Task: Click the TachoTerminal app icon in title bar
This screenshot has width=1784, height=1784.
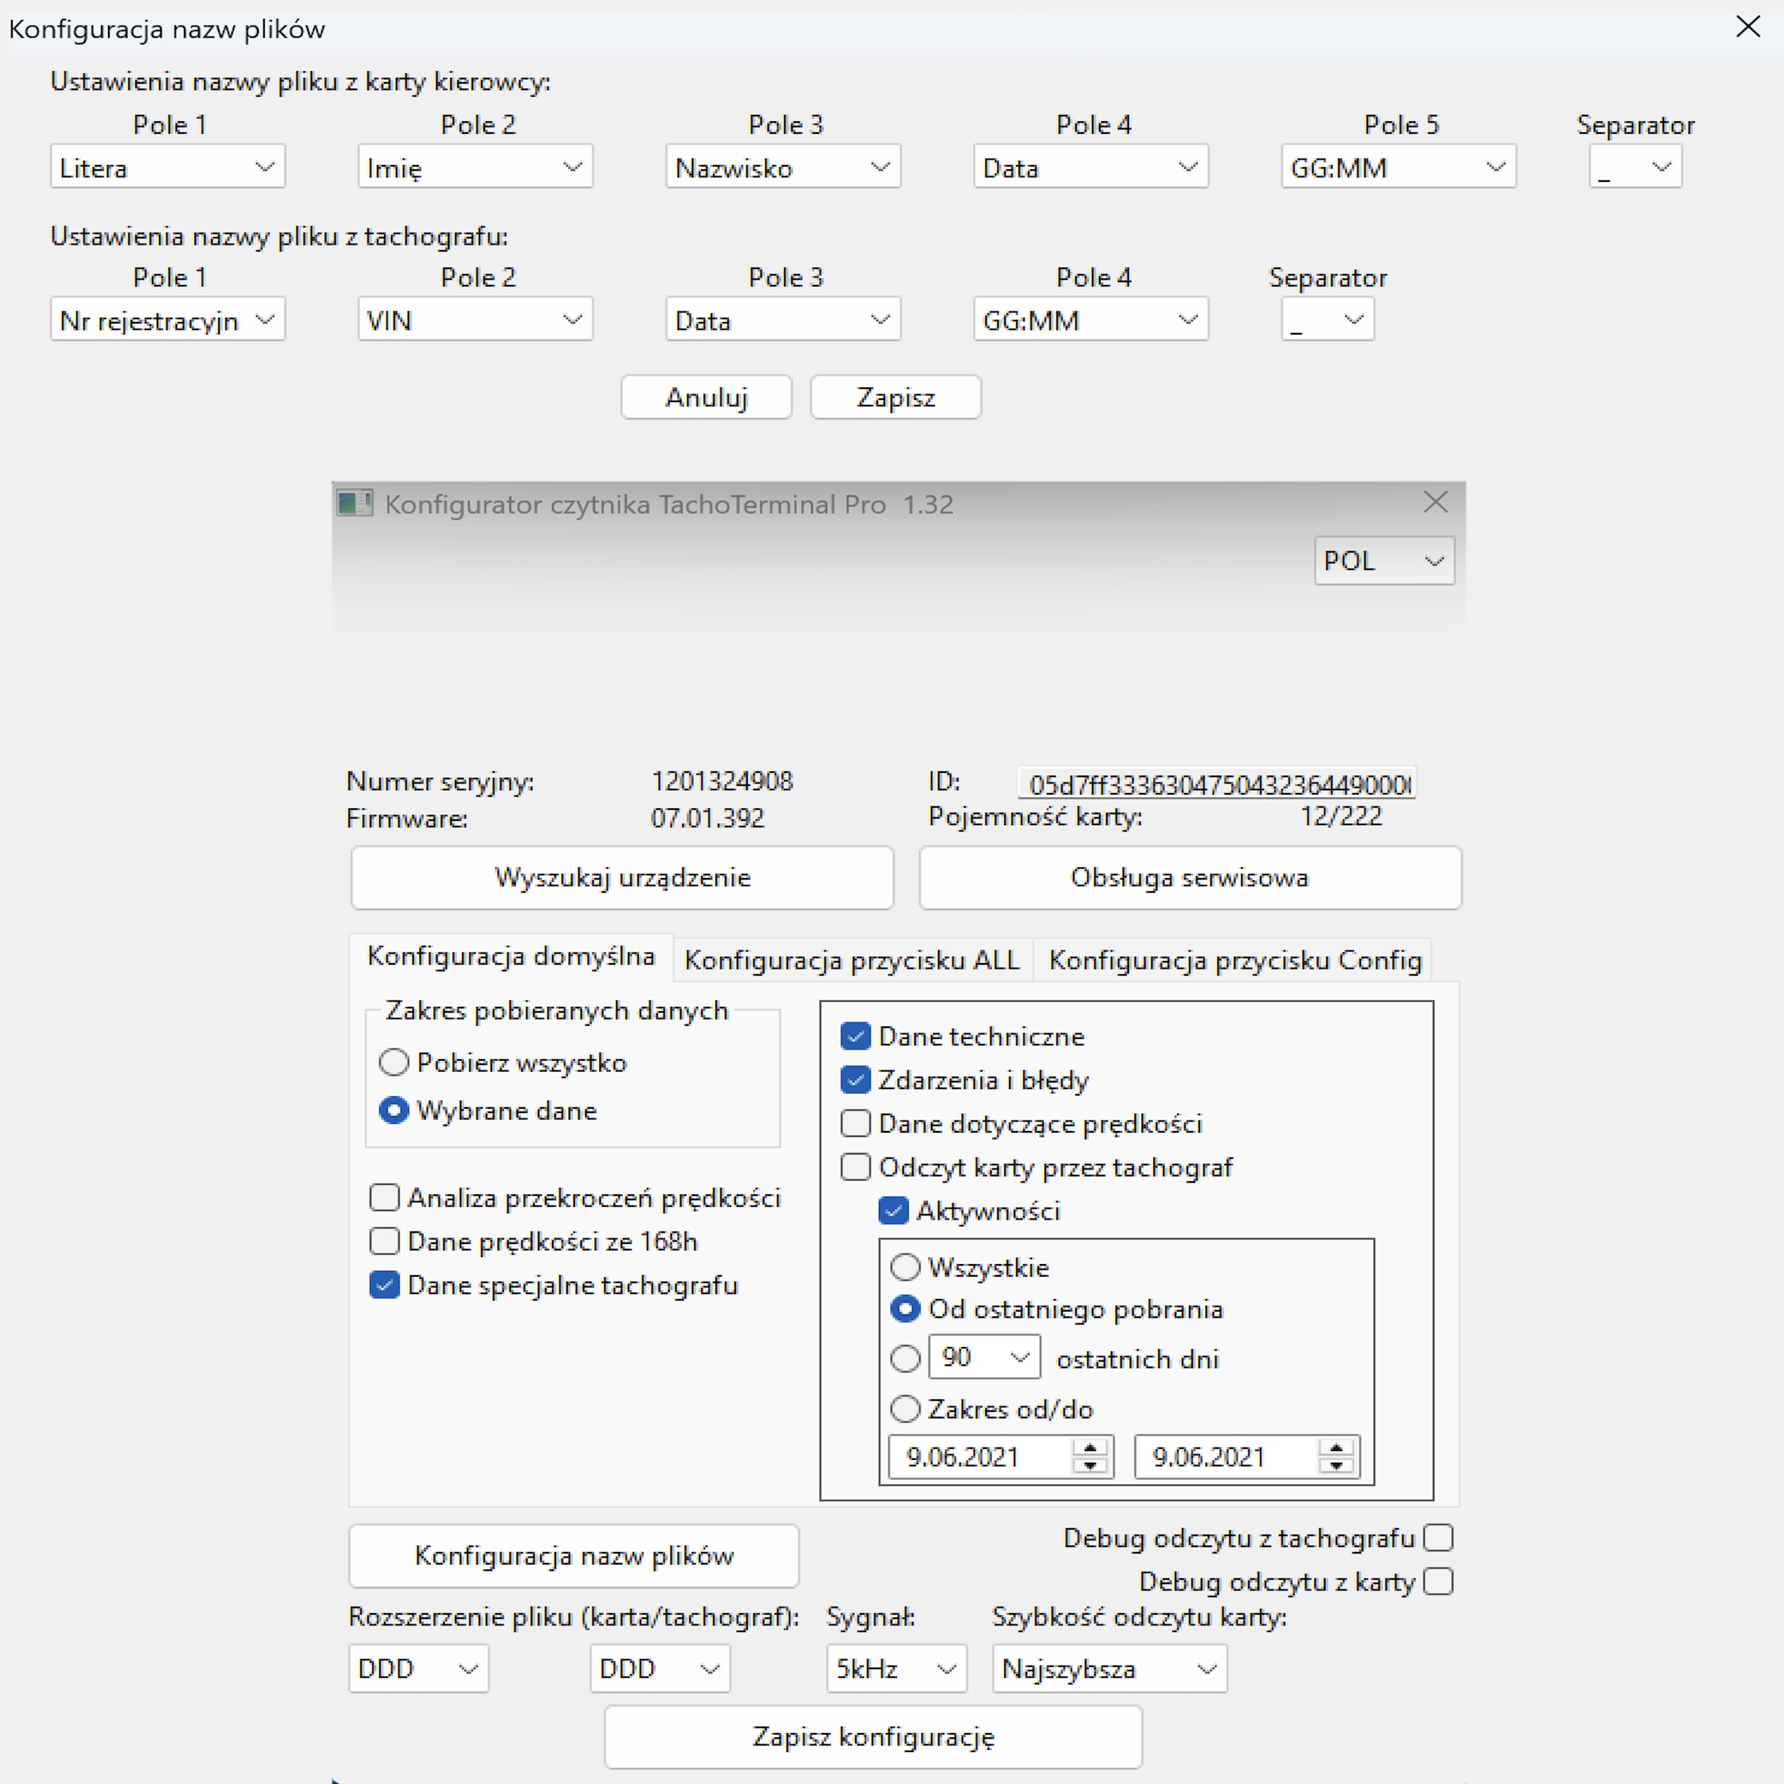Action: tap(353, 503)
